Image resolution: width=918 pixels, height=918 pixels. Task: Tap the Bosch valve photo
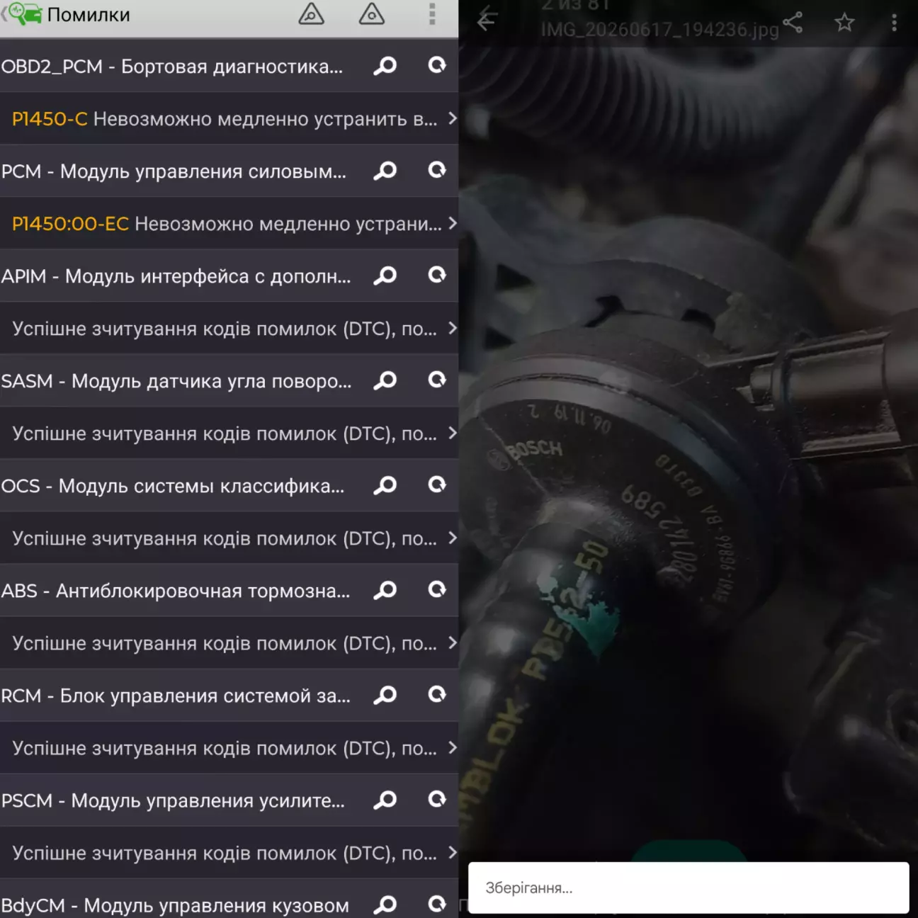pyautogui.click(x=688, y=453)
